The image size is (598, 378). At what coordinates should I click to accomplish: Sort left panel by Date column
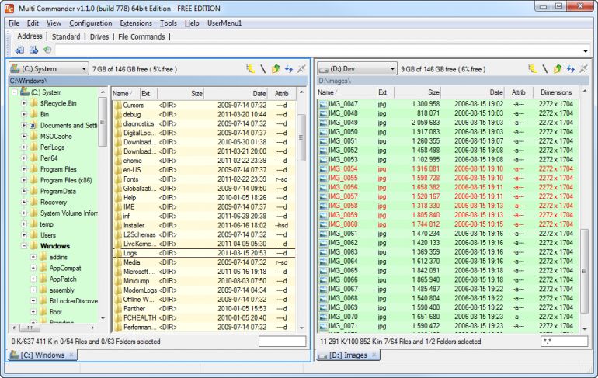point(236,93)
